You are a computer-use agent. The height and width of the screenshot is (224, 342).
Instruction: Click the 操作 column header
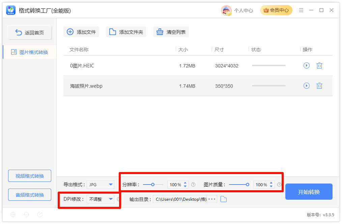tap(308, 50)
